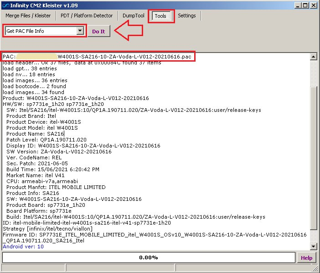Open Help with the Help button
320x273 pixels.
pos(306,257)
